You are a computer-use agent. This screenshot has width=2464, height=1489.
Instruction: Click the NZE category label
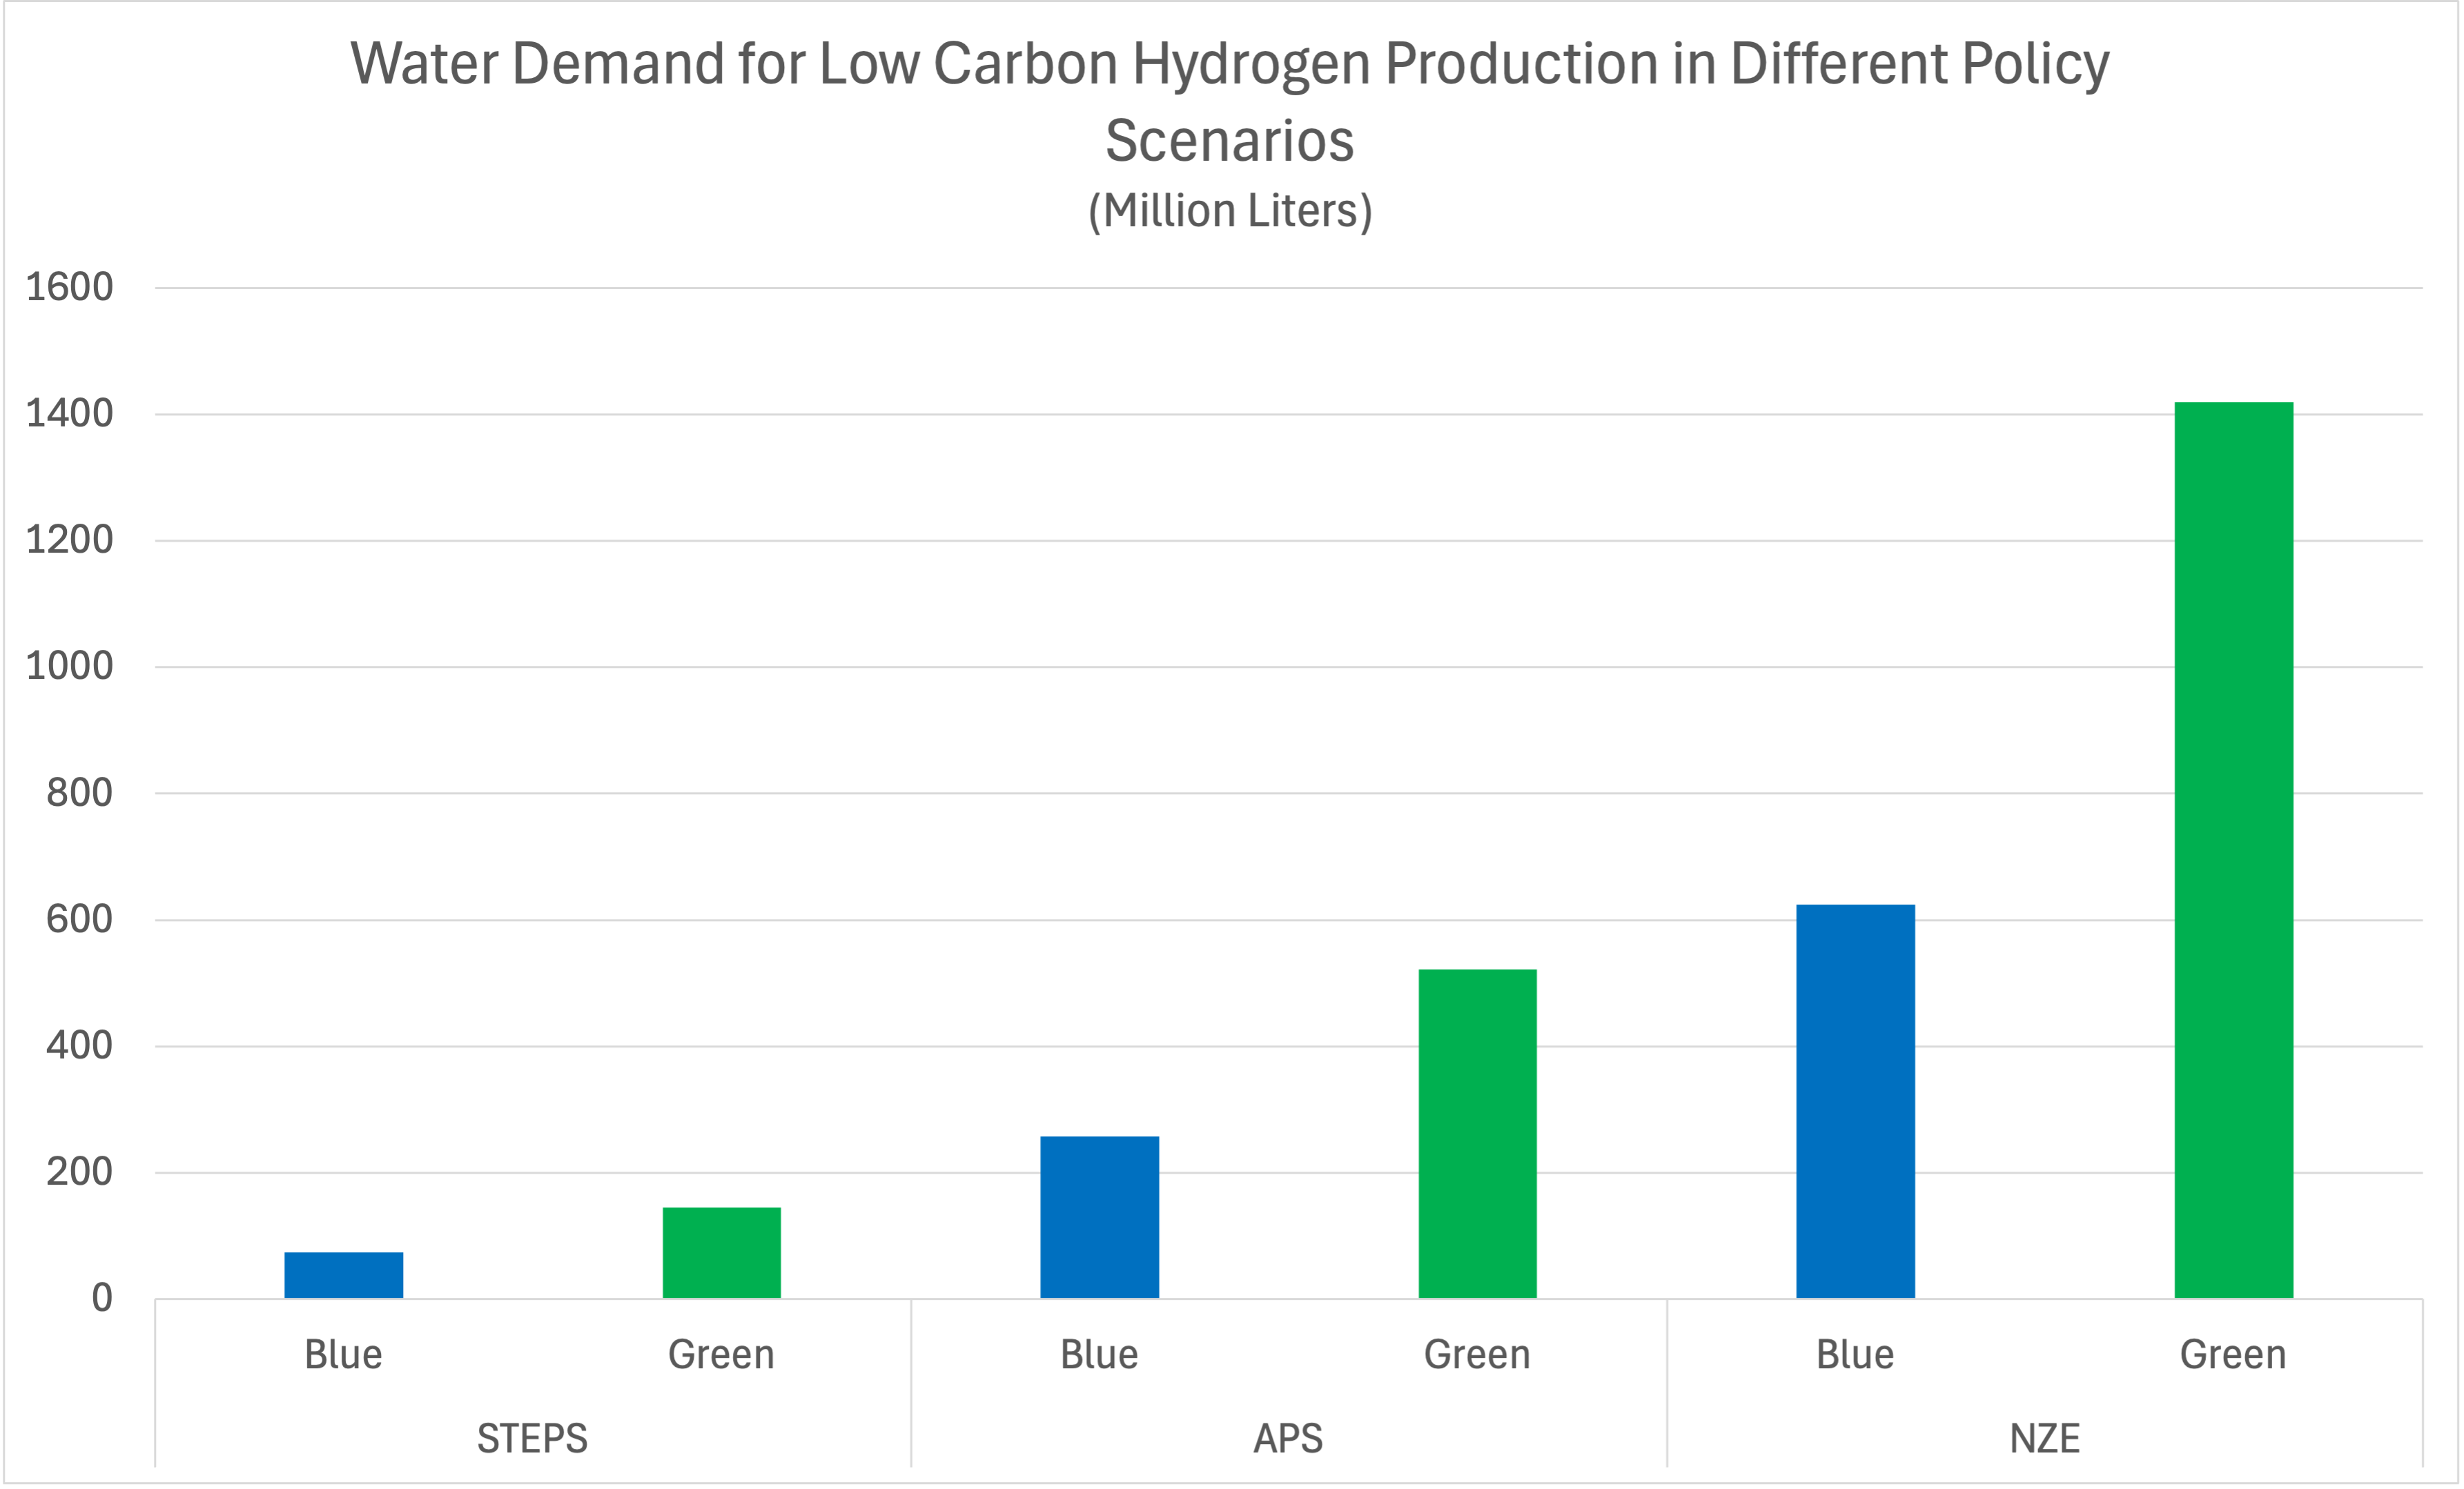click(x=2044, y=1438)
